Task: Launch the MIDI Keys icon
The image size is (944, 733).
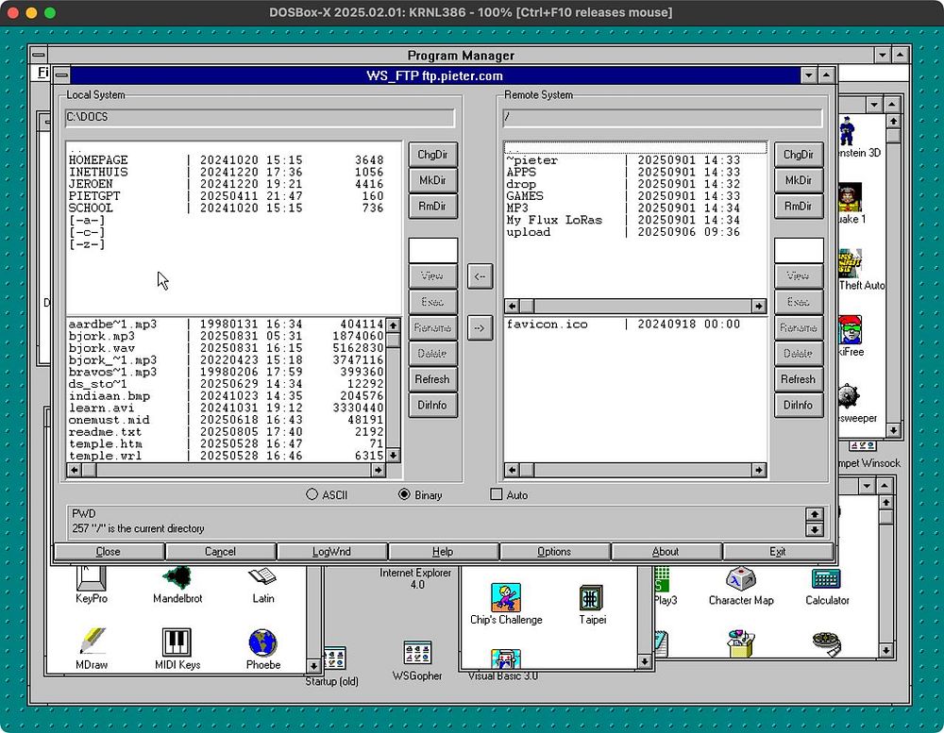Action: (x=177, y=643)
